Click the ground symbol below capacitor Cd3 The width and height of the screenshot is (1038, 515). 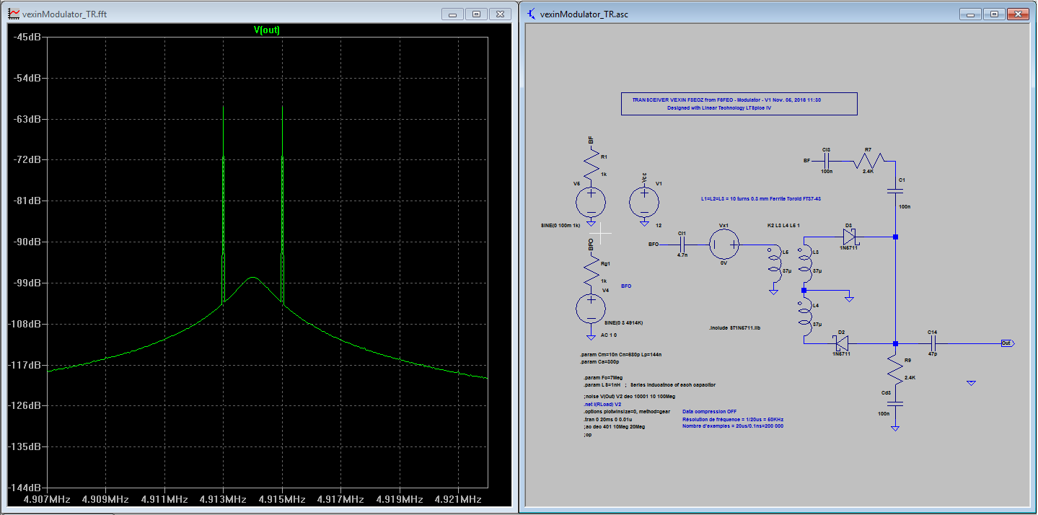coord(894,427)
